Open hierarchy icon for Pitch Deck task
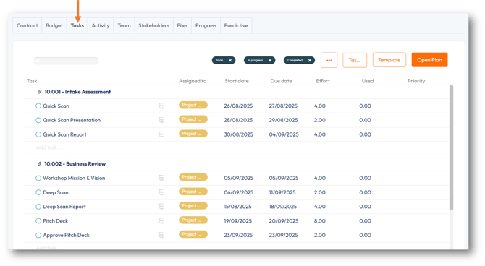 [161, 221]
